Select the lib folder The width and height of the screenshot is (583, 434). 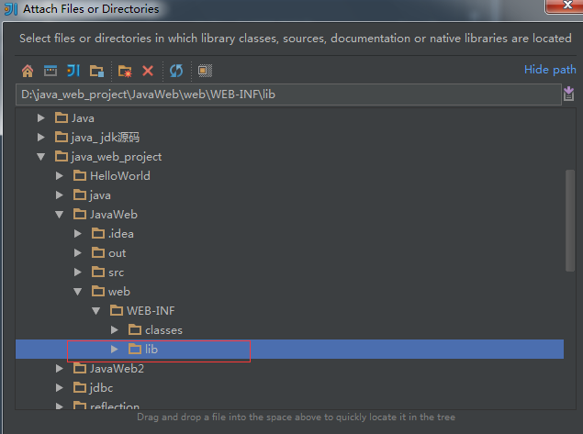point(143,350)
